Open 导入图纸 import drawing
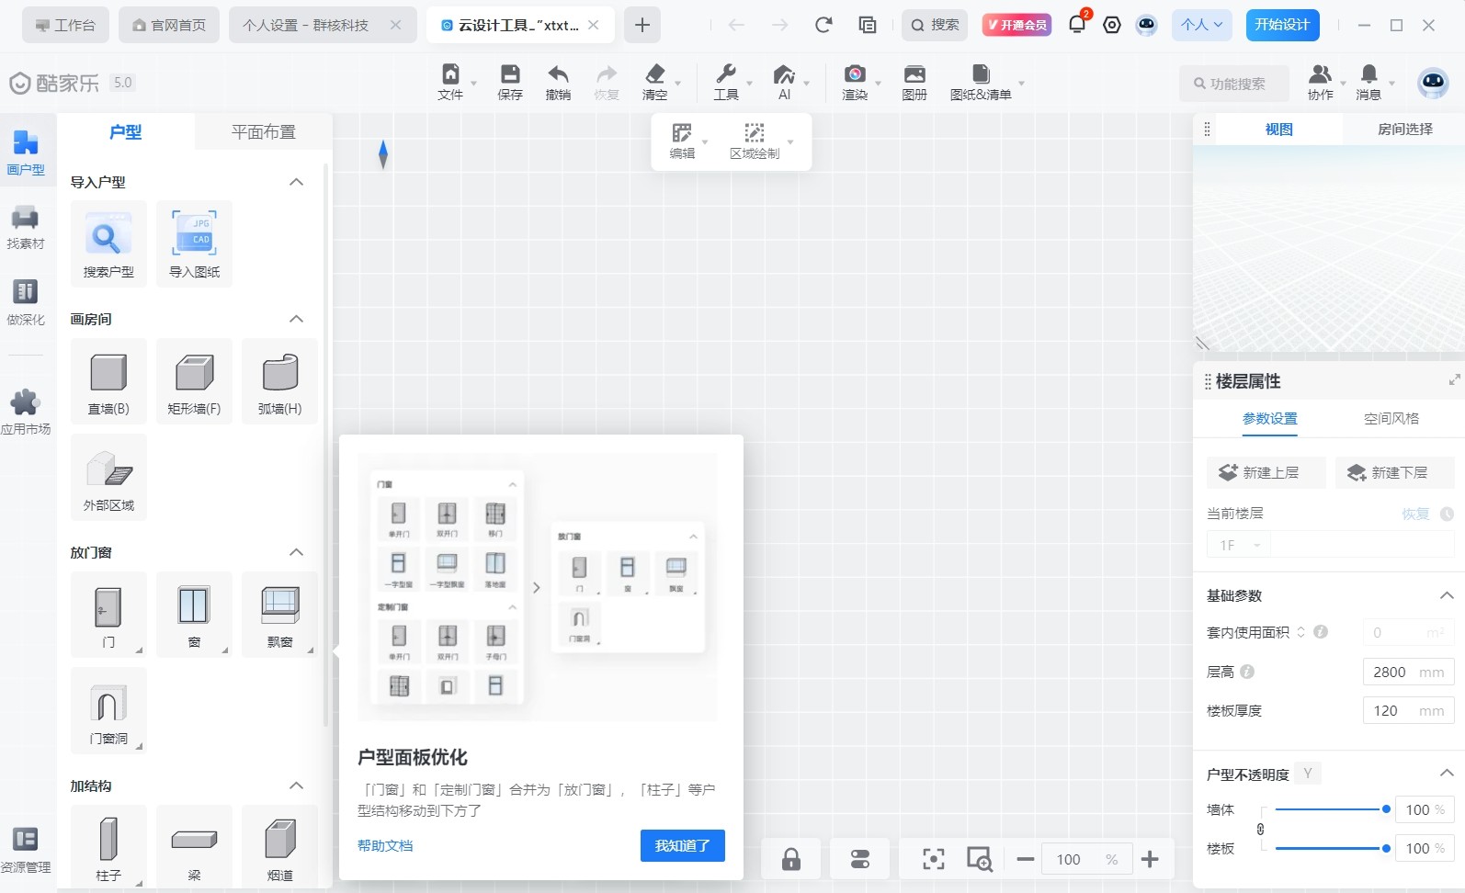Screen dimensions: 1465x893 pos(194,244)
